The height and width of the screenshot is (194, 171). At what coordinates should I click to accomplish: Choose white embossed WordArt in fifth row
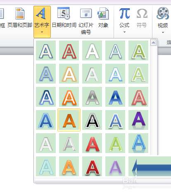[x=46, y=143]
